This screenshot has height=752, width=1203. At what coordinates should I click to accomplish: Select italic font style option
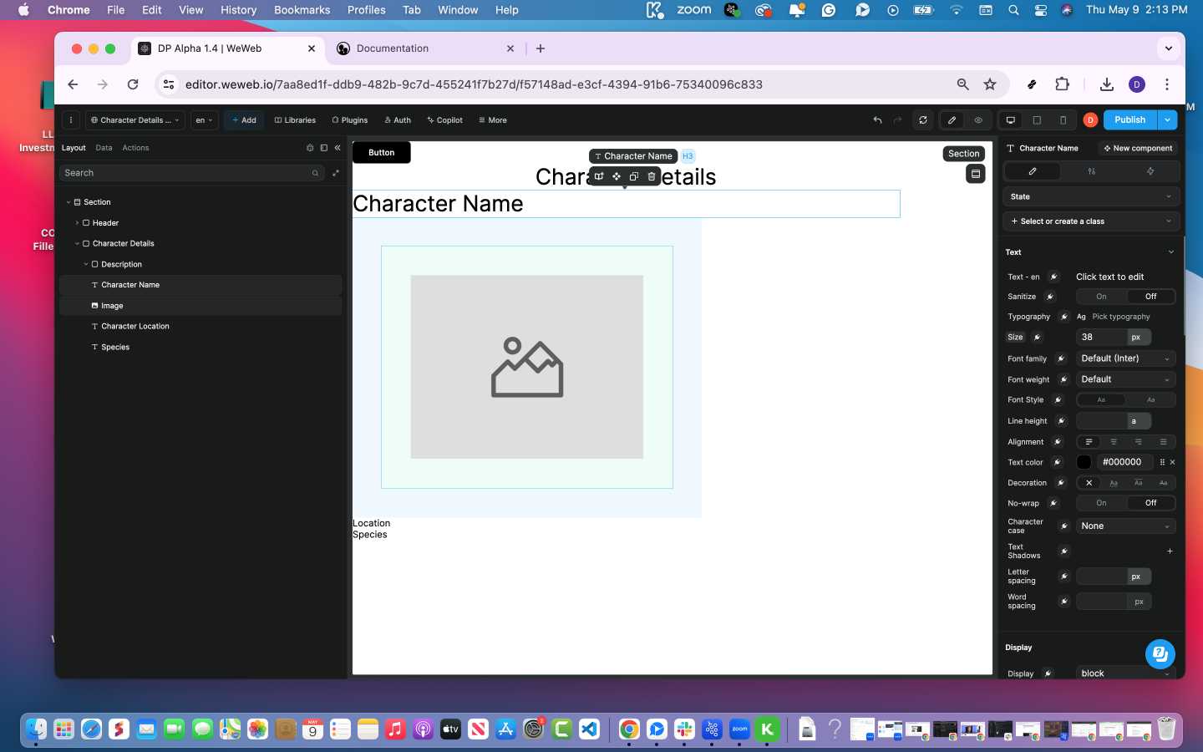pos(1150,400)
